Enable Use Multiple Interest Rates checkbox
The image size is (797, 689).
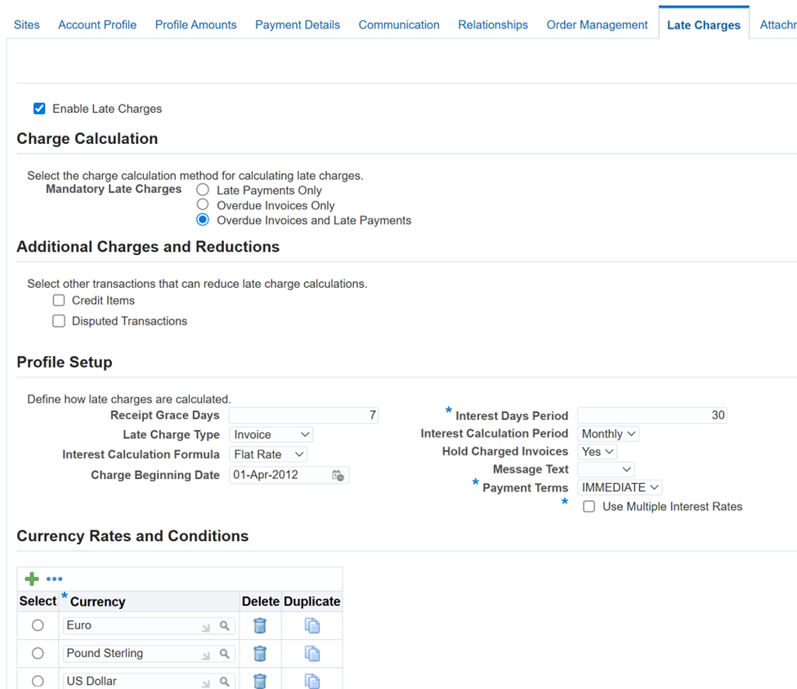(589, 507)
